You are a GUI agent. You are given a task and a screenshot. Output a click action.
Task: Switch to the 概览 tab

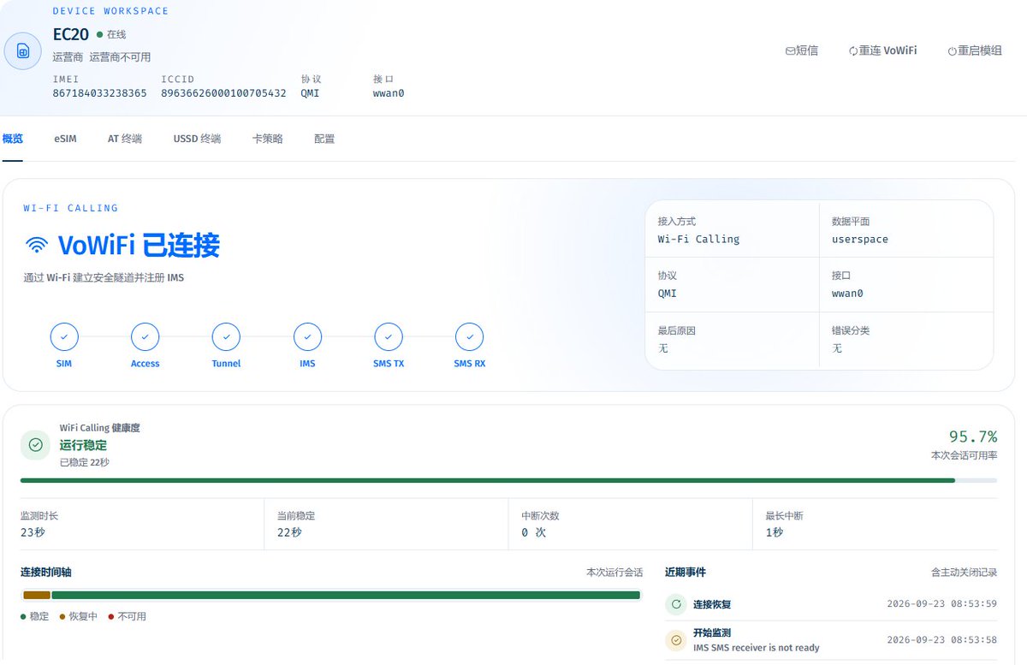click(x=13, y=139)
